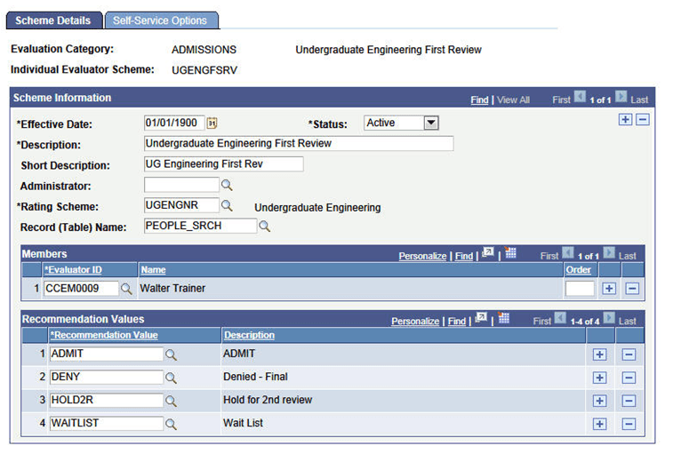The height and width of the screenshot is (462, 673).
Task: Click Personalize link in Members grid
Action: coord(423,256)
